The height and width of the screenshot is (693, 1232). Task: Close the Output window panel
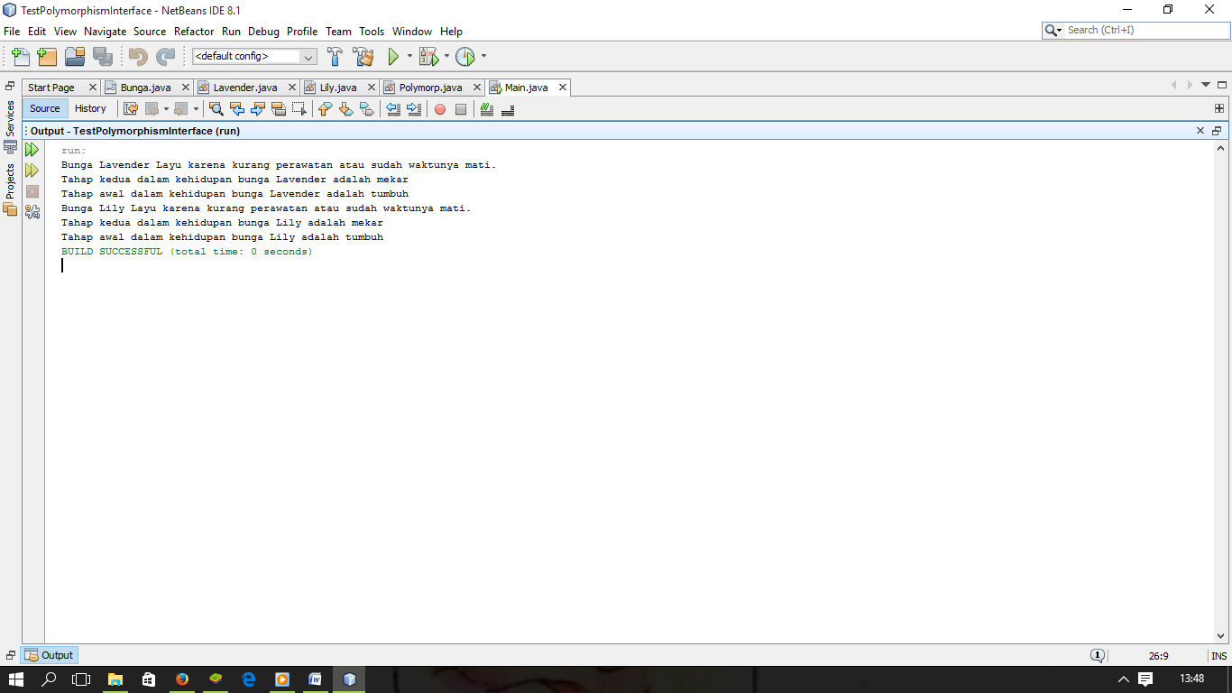pyautogui.click(x=1200, y=131)
